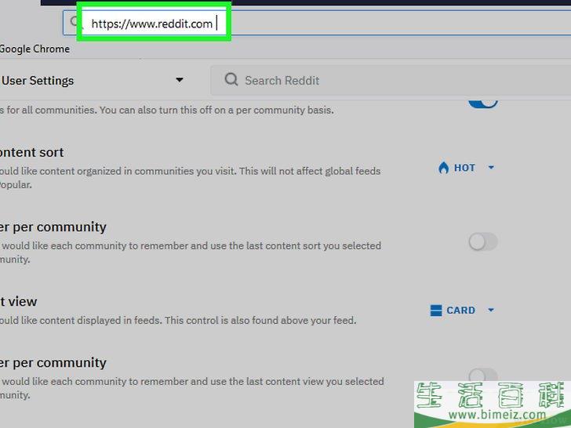Click the Search Reddit field
Image resolution: width=571 pixels, height=428 pixels.
[x=391, y=81]
